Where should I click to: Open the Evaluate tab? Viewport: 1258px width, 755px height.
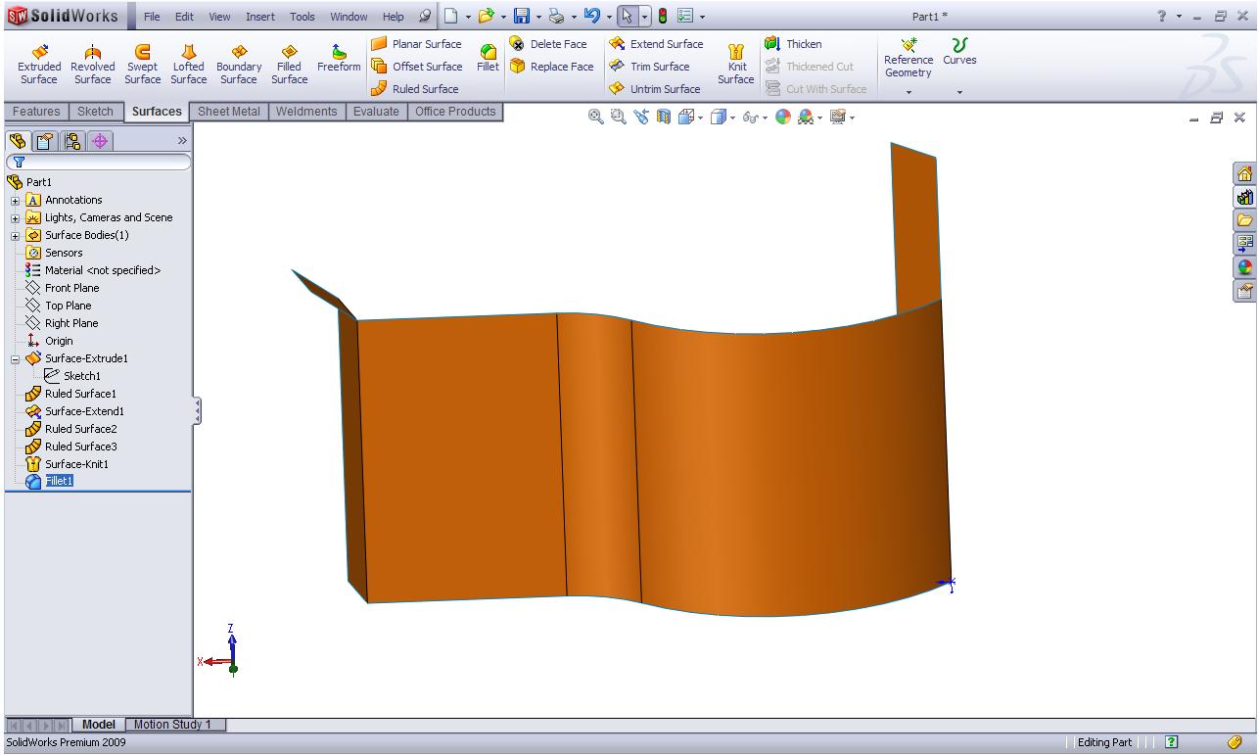click(377, 112)
